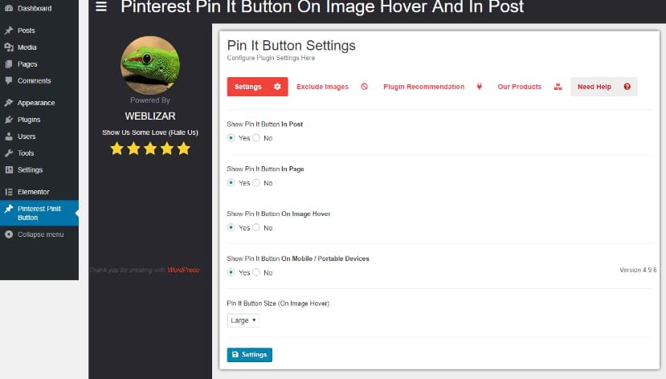Image resolution: width=666 pixels, height=379 pixels.
Task: Click the ban icon beside Exclude Images
Action: [365, 87]
